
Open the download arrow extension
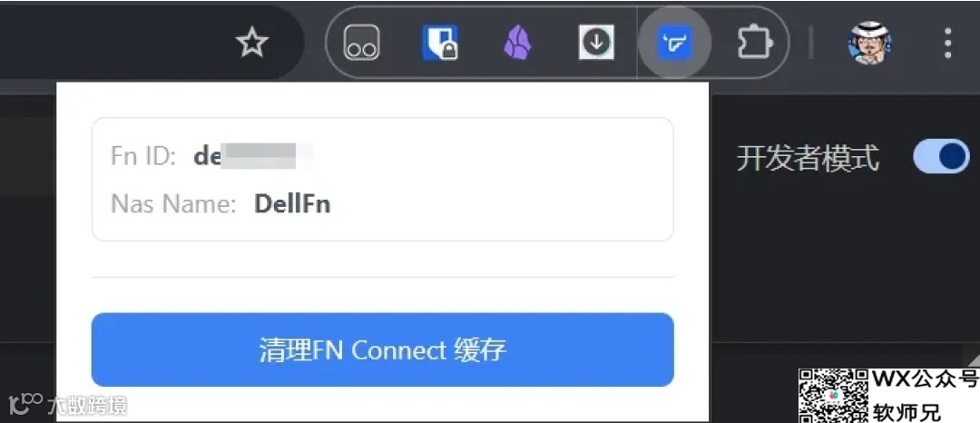596,43
